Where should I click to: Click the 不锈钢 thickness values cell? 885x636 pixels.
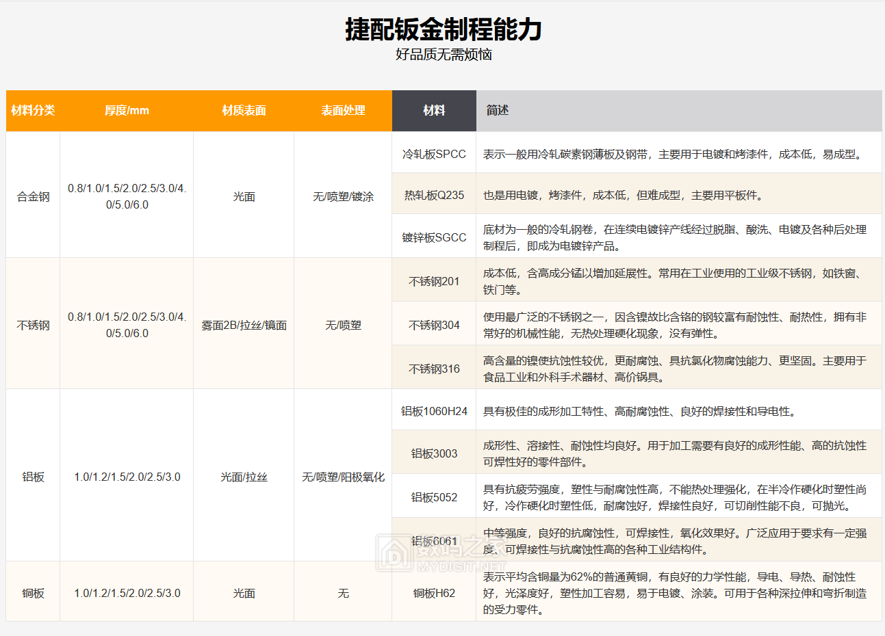coord(127,325)
